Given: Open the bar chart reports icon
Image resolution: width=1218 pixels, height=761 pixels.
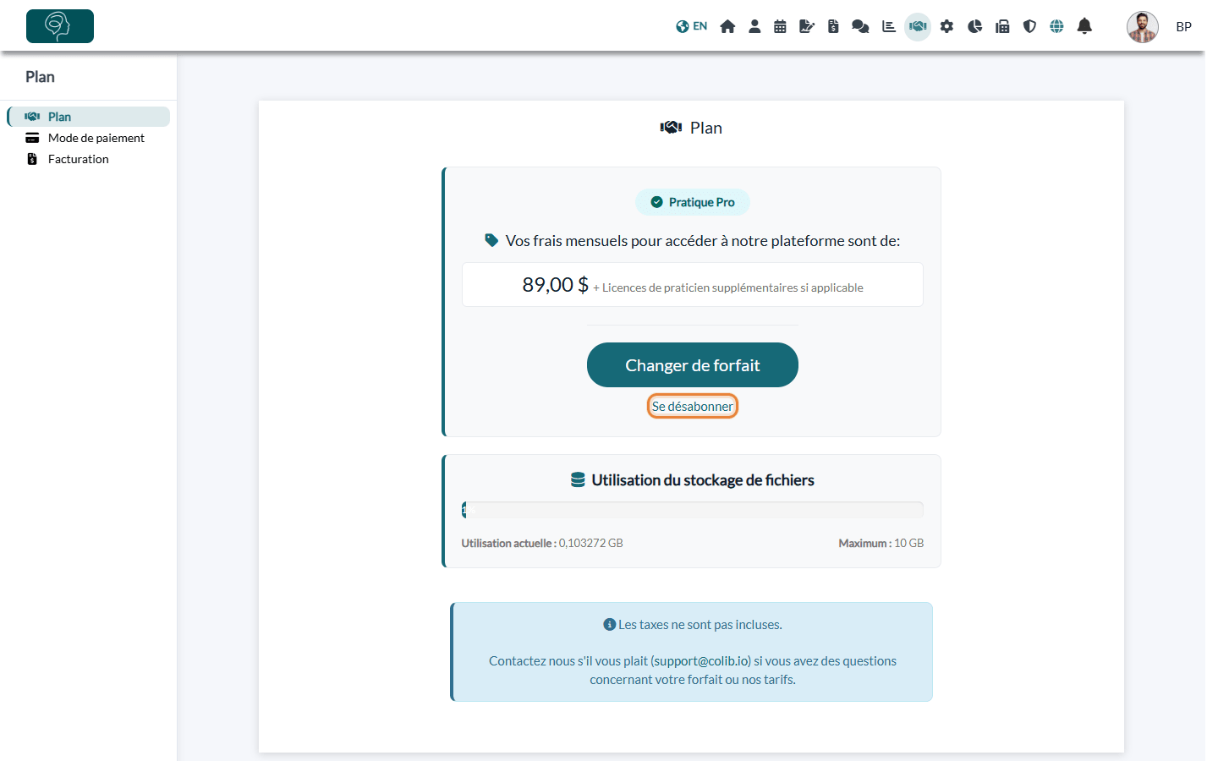Looking at the screenshot, I should pos(889,26).
